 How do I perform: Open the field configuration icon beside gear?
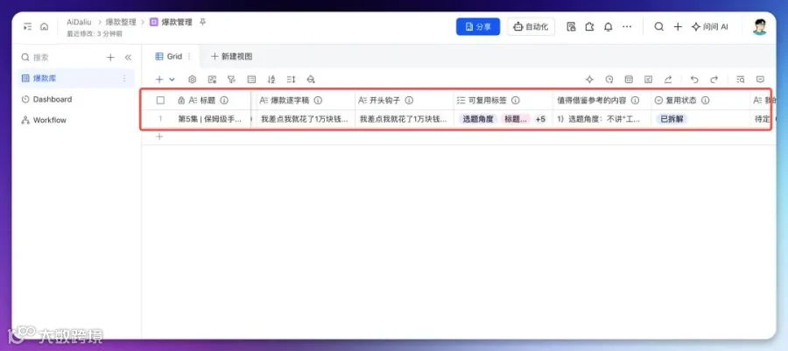tap(212, 80)
